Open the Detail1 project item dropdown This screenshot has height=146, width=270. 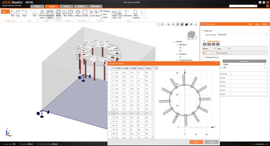tap(5, 12)
